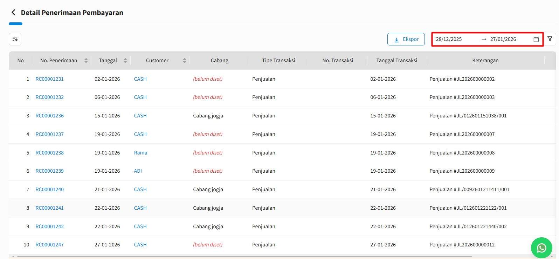Click the Ekspor download button
This screenshot has width=559, height=259.
pyautogui.click(x=406, y=39)
